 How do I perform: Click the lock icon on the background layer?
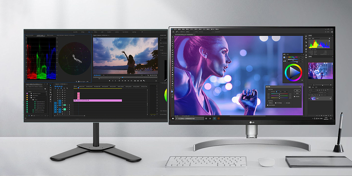(330, 98)
